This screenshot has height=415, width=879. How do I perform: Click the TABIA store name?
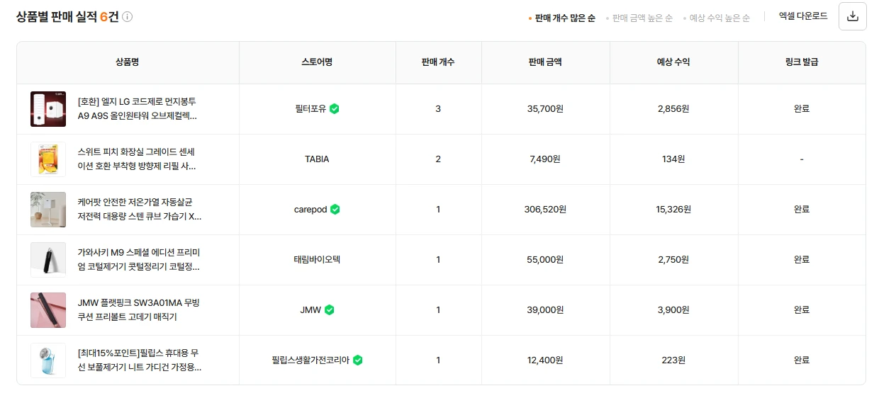[x=317, y=159]
